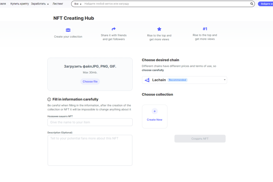Viewport: 273px width, 182px height.
Task: Focus the NFT name input field
Action: pyautogui.click(x=90, y=122)
